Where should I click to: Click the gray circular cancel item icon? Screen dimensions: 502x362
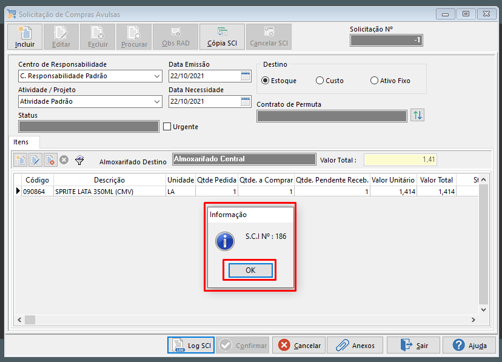pyautogui.click(x=64, y=159)
